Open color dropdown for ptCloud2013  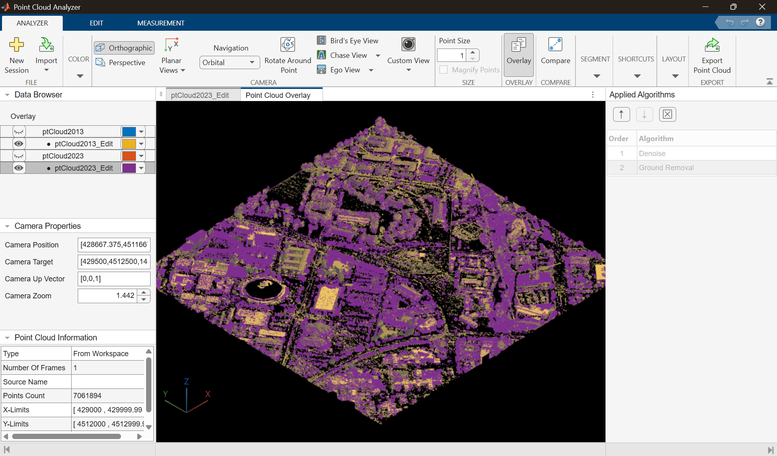141,131
